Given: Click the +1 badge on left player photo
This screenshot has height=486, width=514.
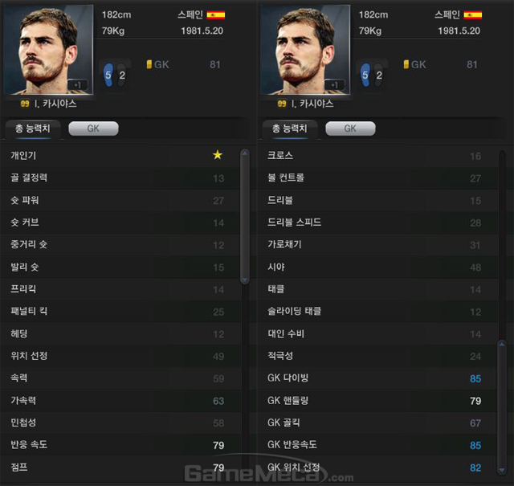Looking at the screenshot, I should [78, 85].
